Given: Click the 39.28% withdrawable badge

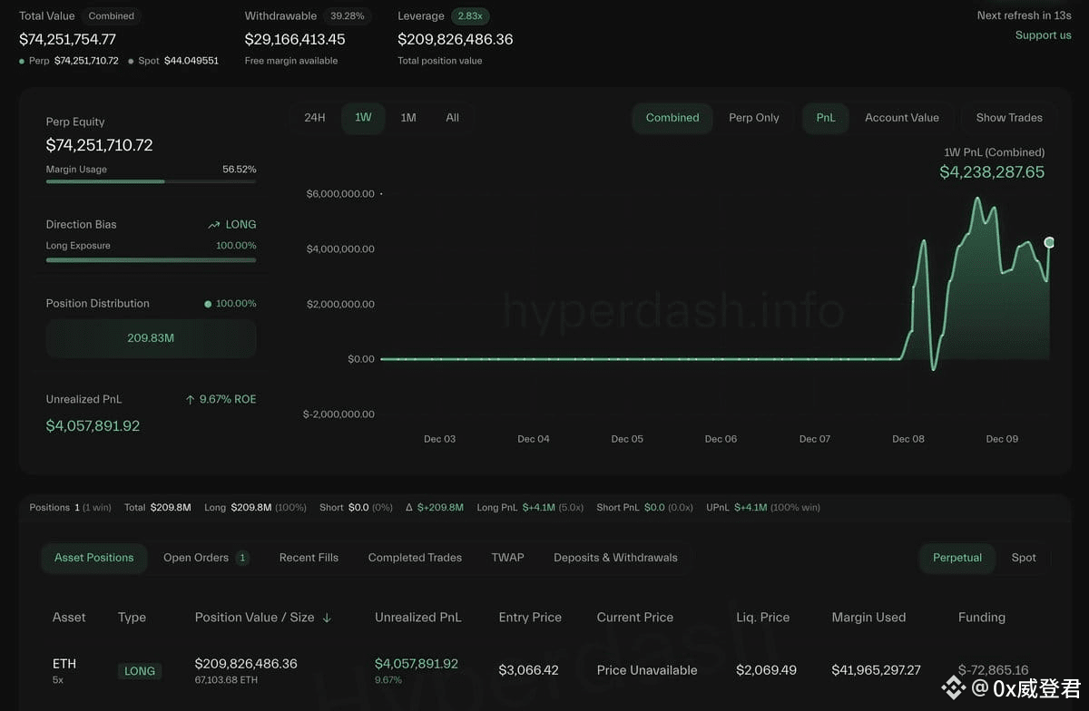Looking at the screenshot, I should tap(348, 16).
